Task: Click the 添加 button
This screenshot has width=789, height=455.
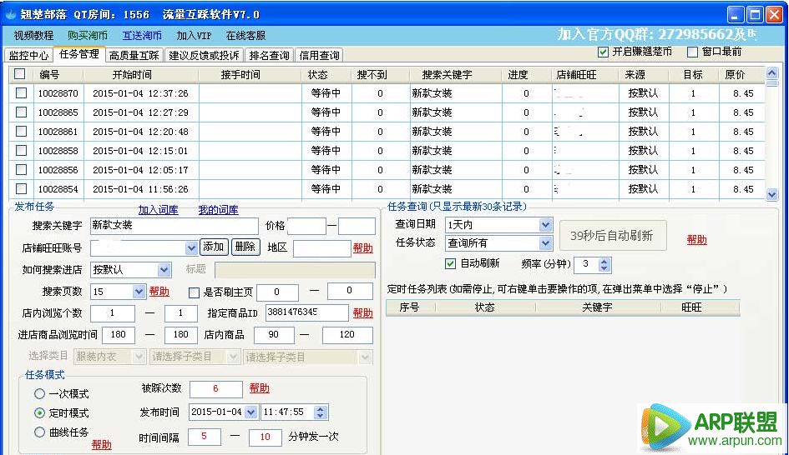Action: click(213, 247)
